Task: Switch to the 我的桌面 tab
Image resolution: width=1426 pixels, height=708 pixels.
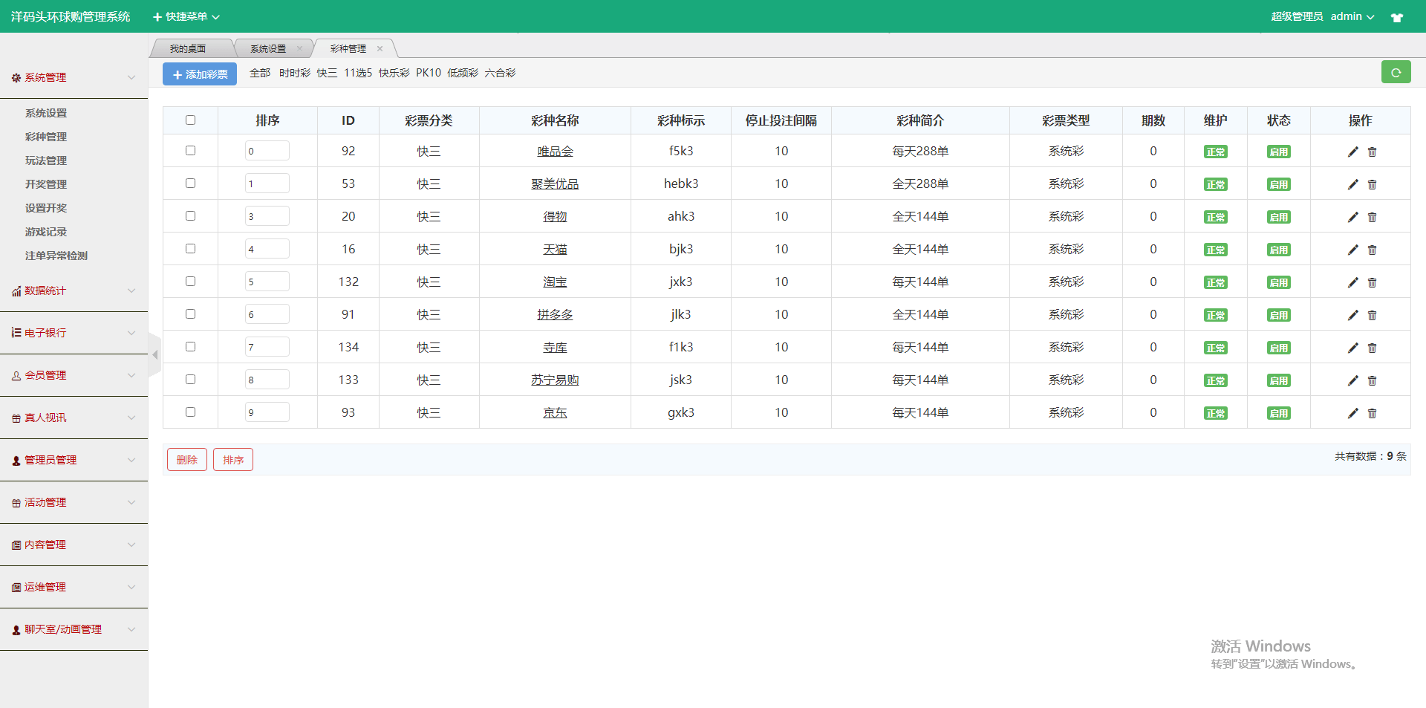Action: 188,49
